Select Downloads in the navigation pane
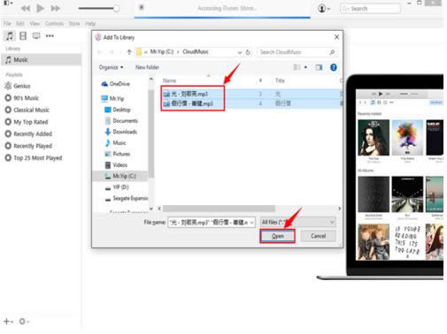447x334 pixels. 120,132
